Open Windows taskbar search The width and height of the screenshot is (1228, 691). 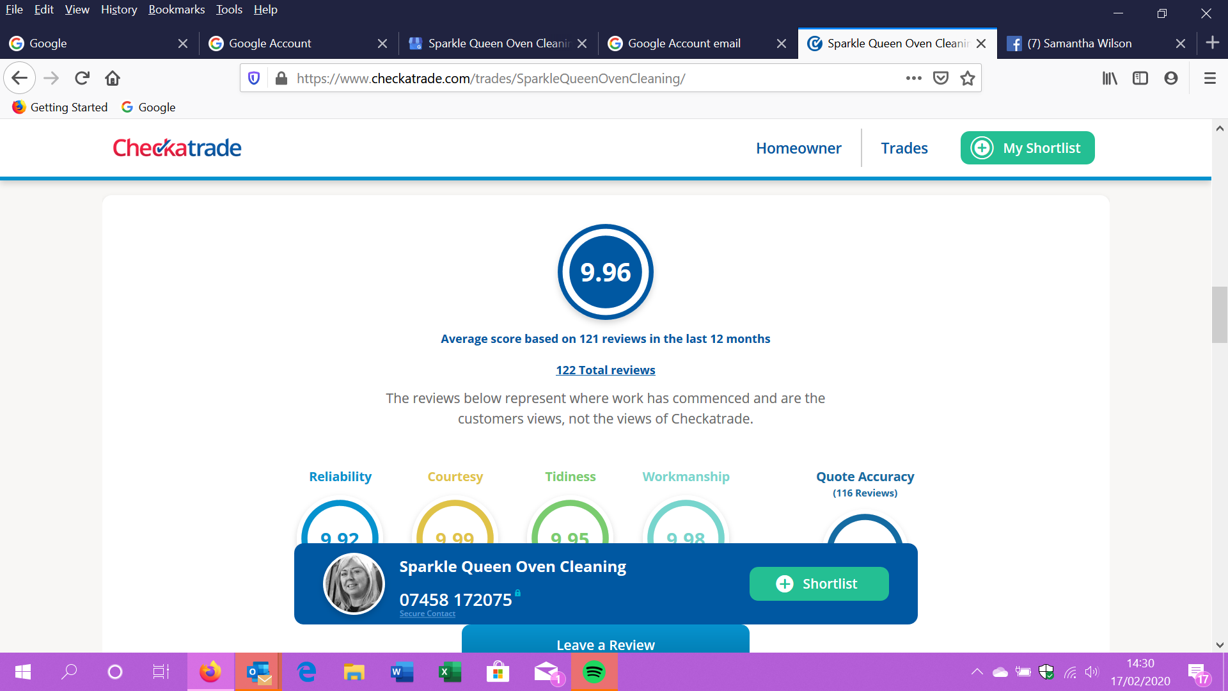coord(69,672)
